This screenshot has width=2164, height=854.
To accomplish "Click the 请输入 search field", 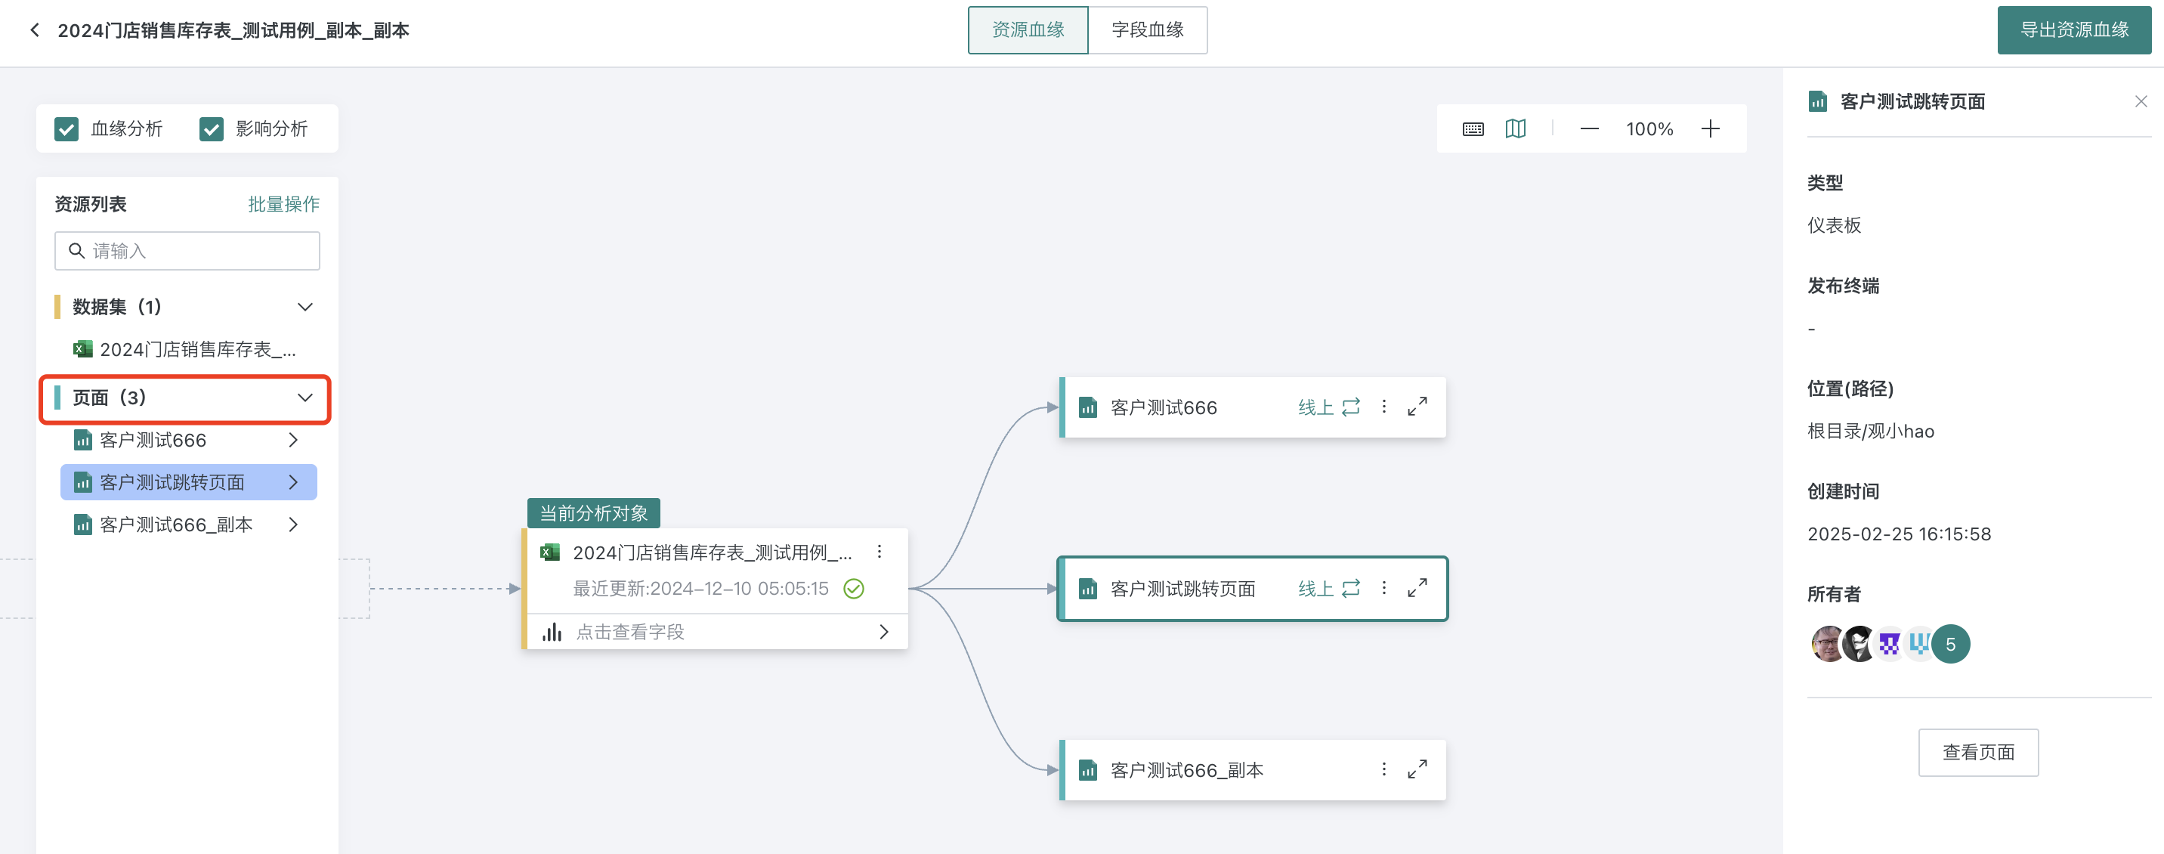I will [187, 250].
